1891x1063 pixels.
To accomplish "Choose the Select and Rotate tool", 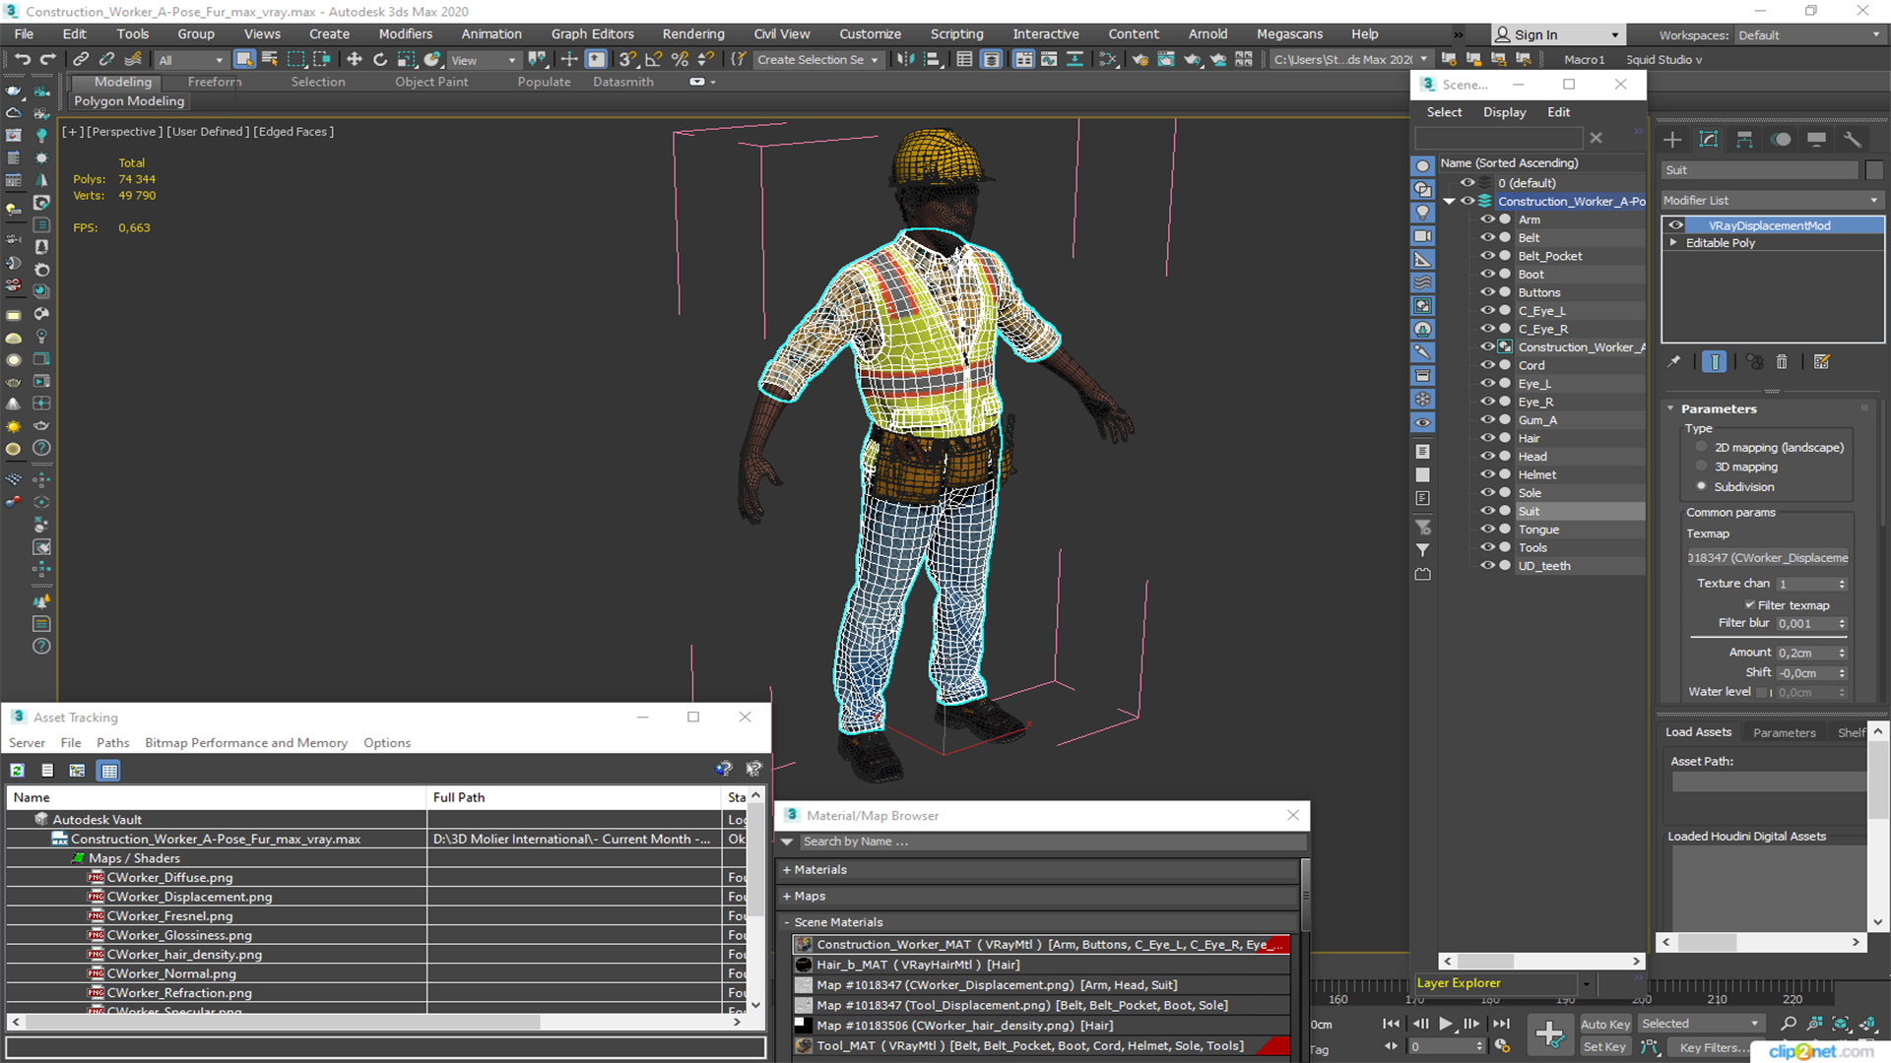I will click(380, 59).
